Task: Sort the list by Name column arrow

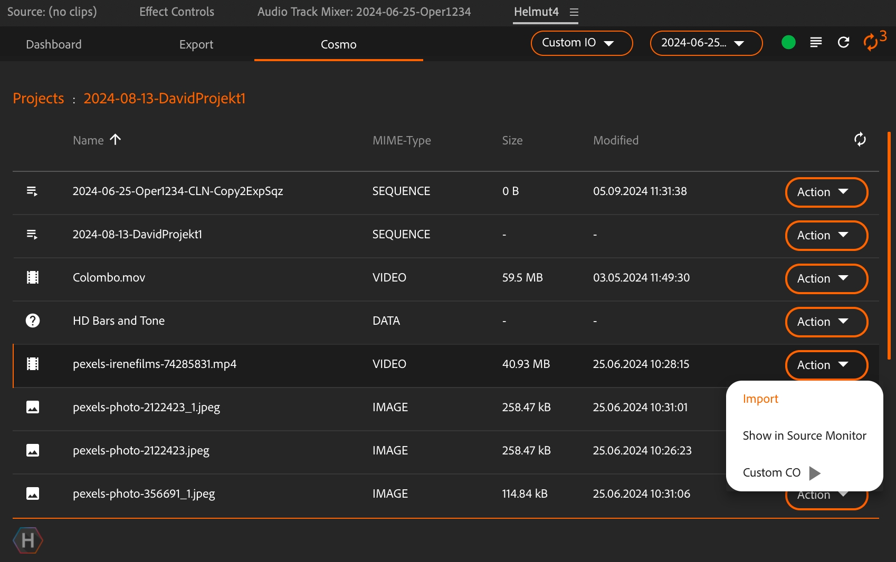Action: [x=115, y=140]
